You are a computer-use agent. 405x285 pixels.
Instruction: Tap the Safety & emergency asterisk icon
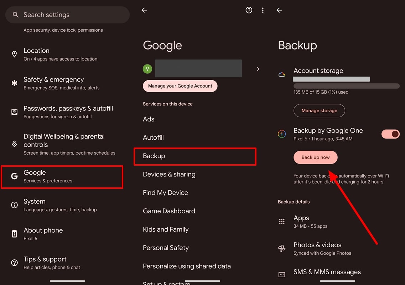coord(15,83)
